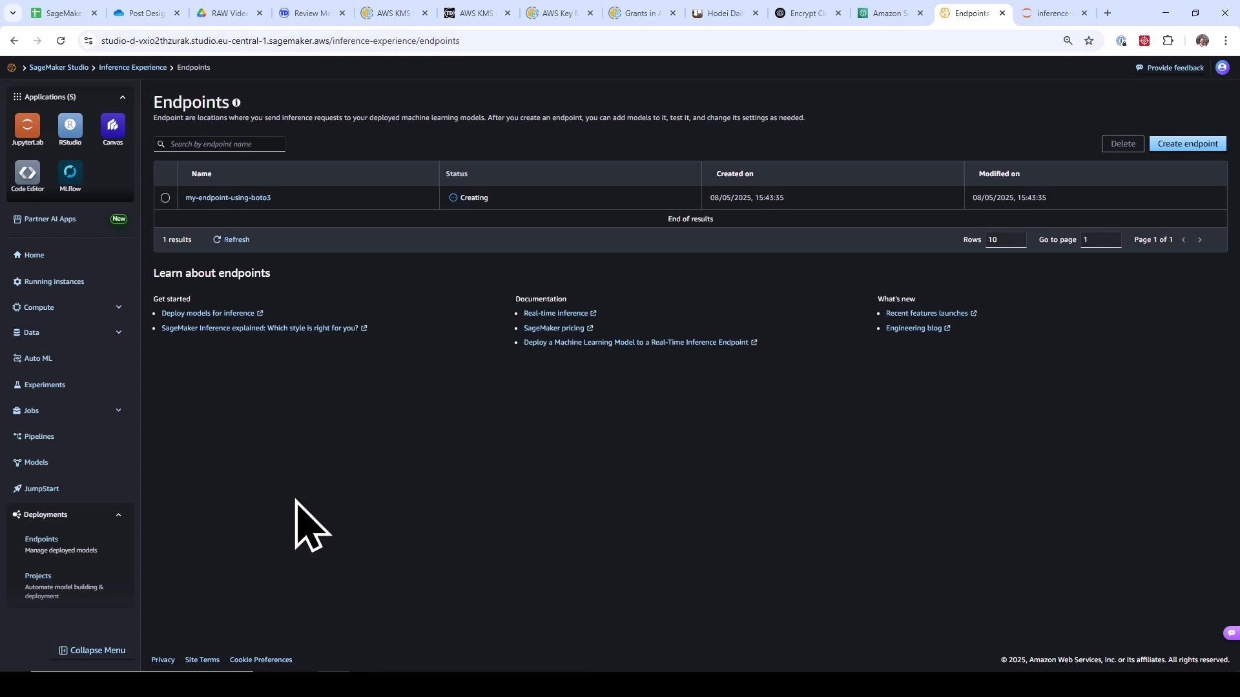Click the SageMaker logo in breadcrumb
1240x697 pixels.
coord(12,68)
